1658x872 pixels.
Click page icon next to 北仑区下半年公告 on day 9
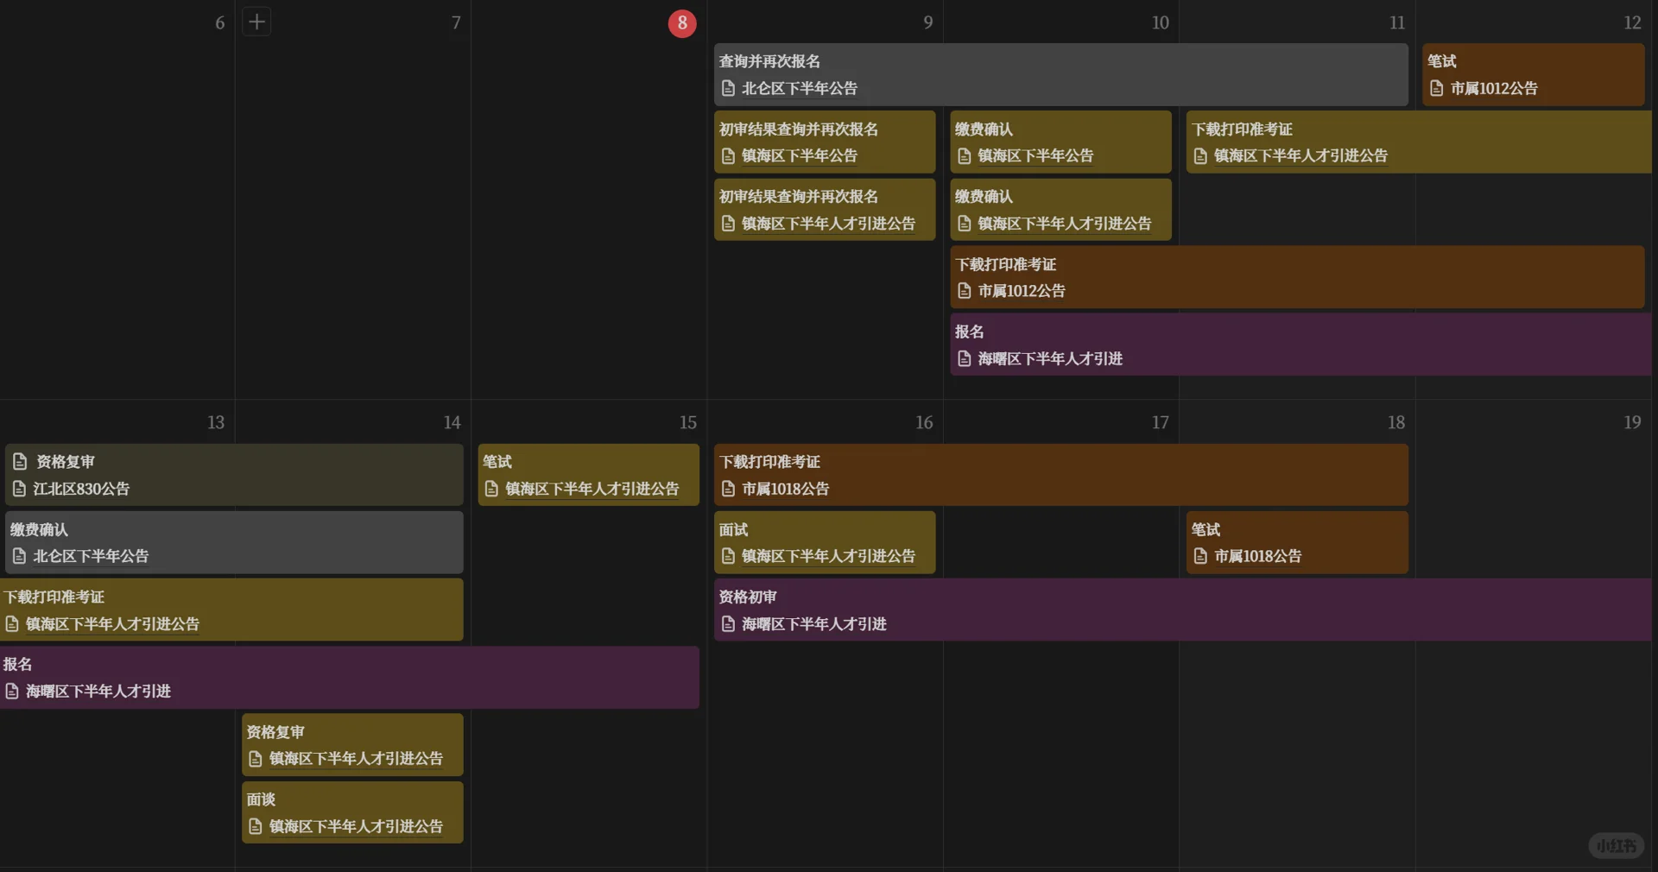728,88
